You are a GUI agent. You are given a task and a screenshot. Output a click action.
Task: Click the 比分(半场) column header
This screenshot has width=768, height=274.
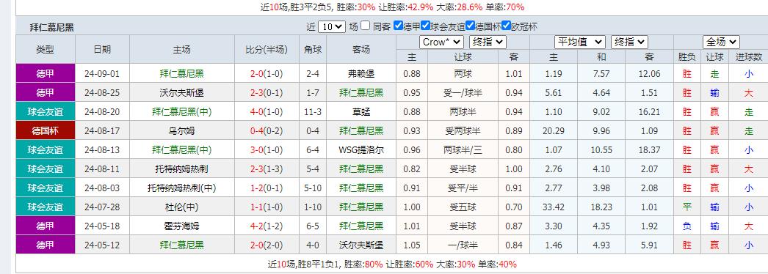tap(267, 49)
